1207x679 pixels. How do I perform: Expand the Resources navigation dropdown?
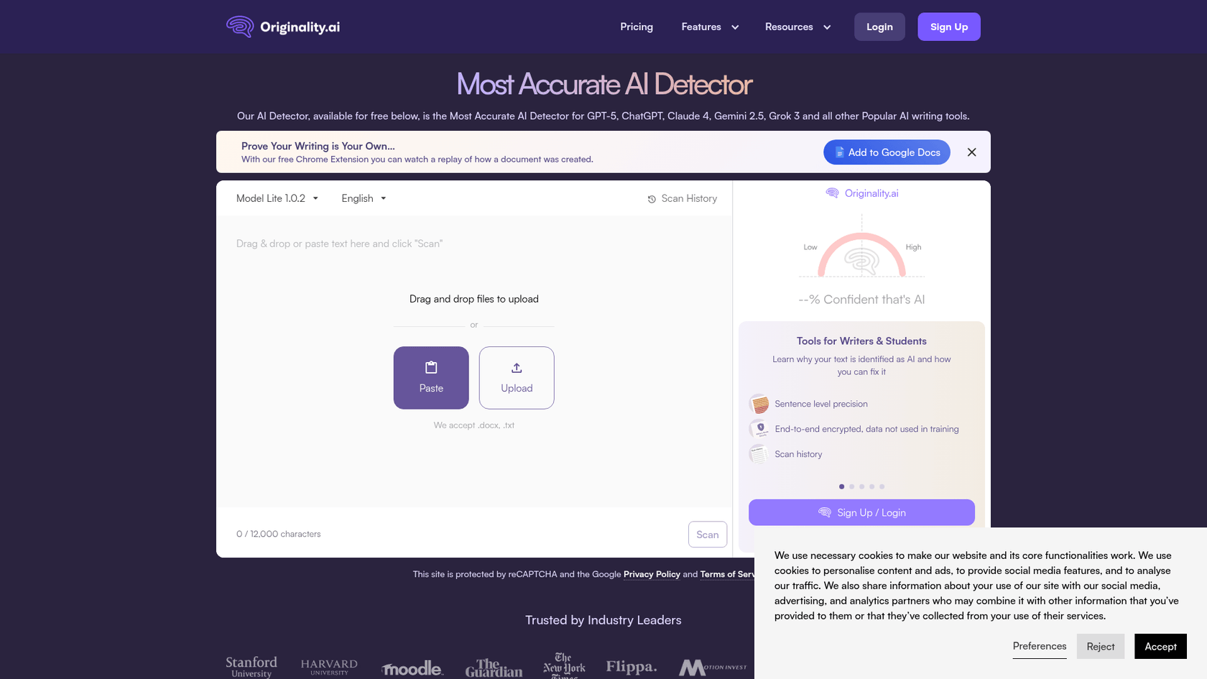tap(797, 27)
